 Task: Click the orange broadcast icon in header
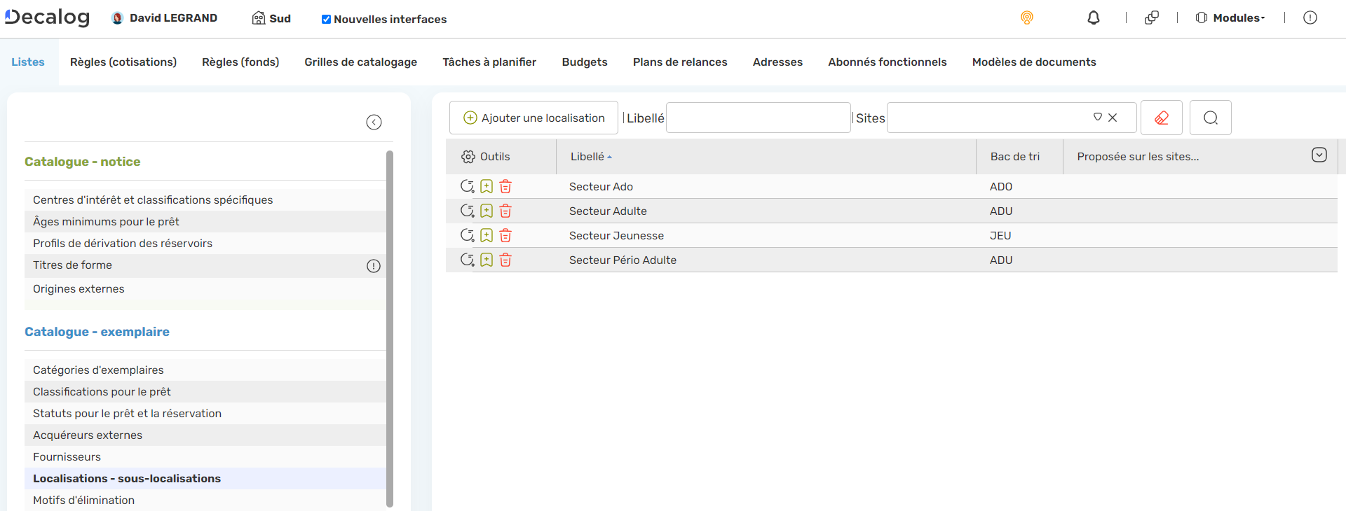coord(1026,18)
